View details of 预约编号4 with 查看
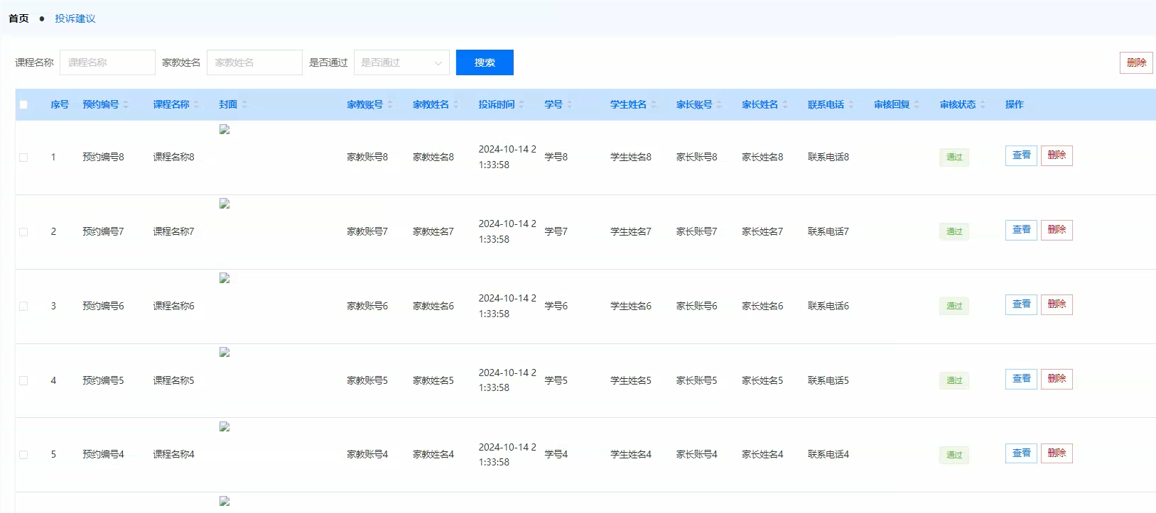1156x513 pixels. pos(1021,453)
